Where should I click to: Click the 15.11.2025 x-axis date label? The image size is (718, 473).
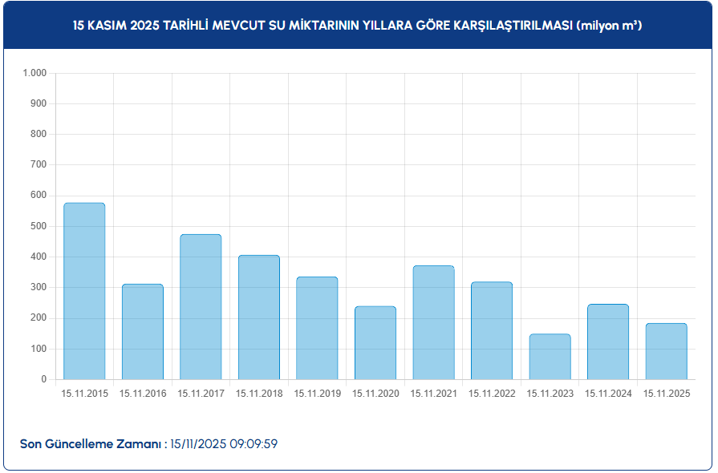tap(666, 394)
